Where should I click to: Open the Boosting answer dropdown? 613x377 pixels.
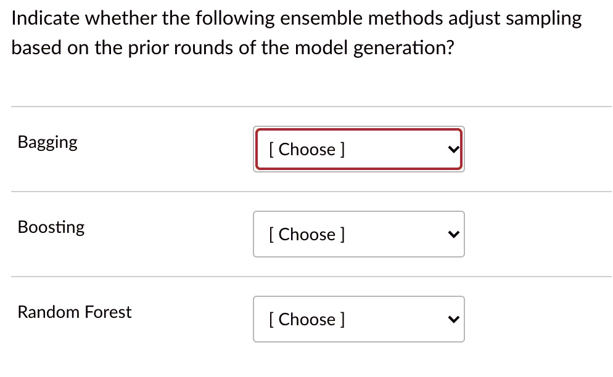(x=359, y=234)
